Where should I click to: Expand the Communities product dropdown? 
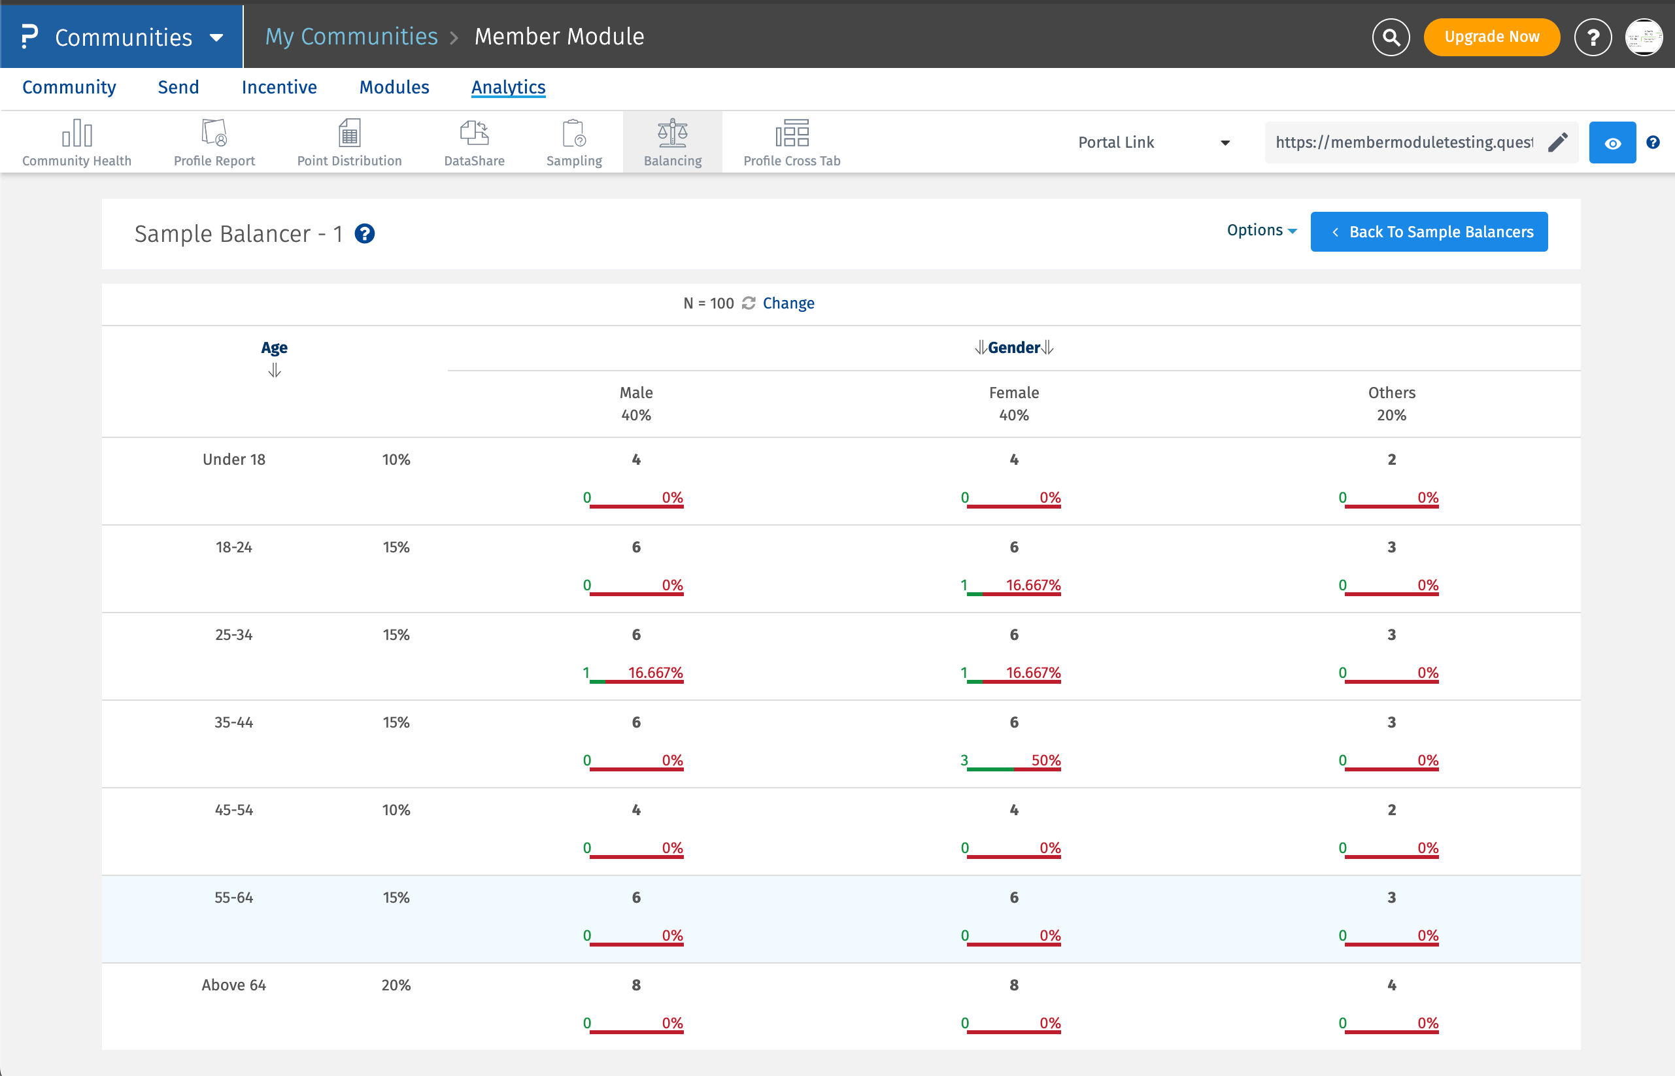coord(216,38)
